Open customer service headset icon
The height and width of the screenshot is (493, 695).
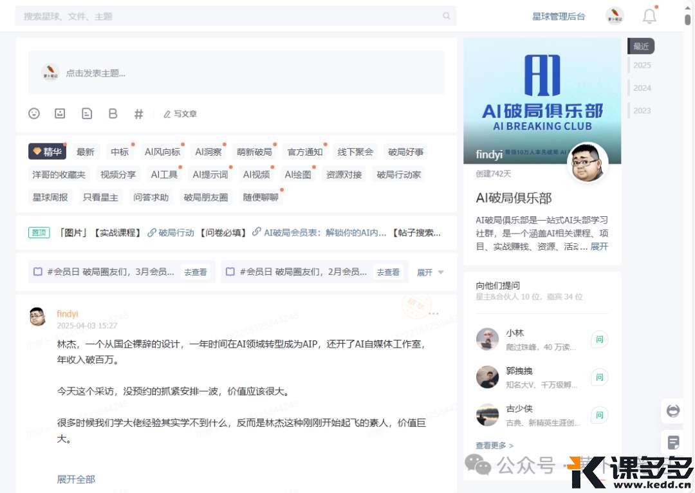[673, 411]
